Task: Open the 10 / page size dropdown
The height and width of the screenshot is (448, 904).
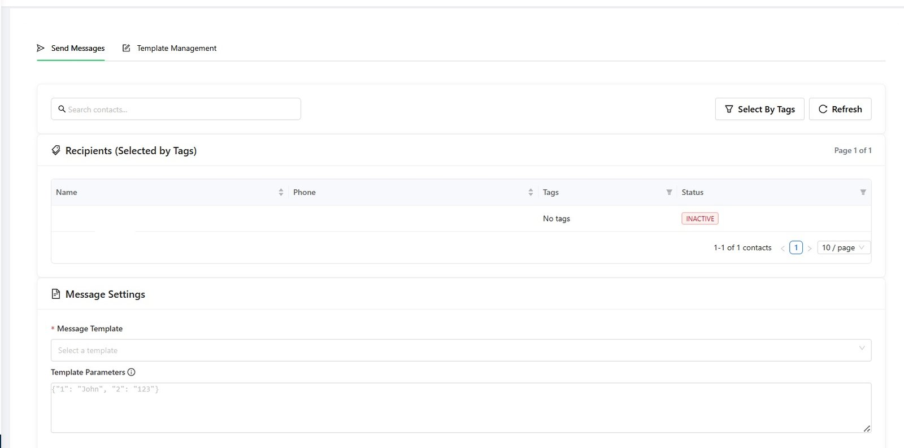Action: point(844,248)
